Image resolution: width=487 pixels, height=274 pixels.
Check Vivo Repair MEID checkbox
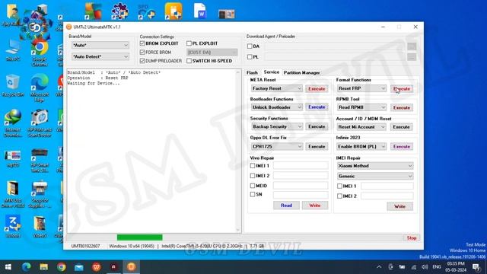click(x=253, y=186)
